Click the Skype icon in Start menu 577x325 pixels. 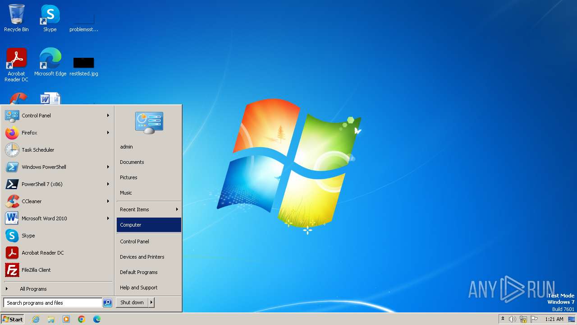[12, 236]
